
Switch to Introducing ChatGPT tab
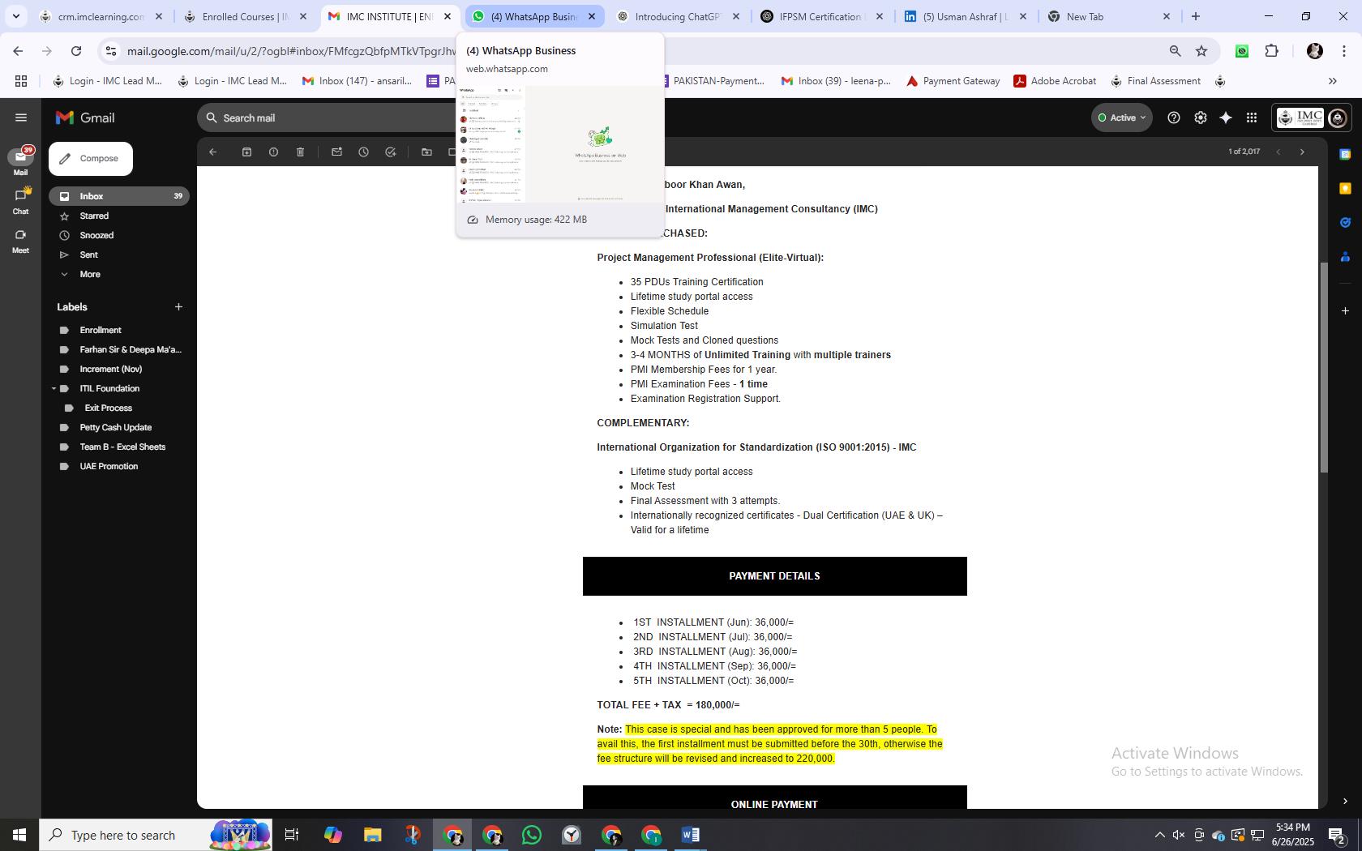[678, 16]
